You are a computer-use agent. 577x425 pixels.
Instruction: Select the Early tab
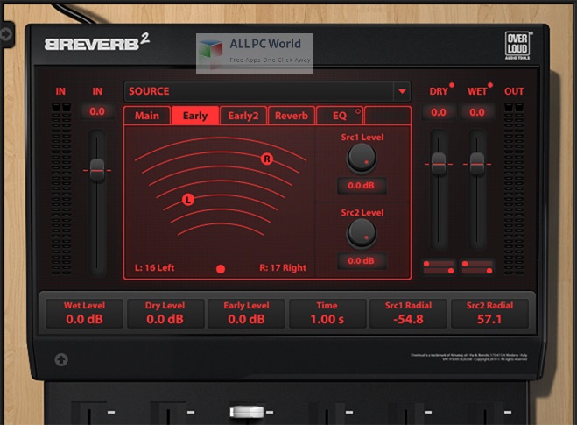[195, 116]
